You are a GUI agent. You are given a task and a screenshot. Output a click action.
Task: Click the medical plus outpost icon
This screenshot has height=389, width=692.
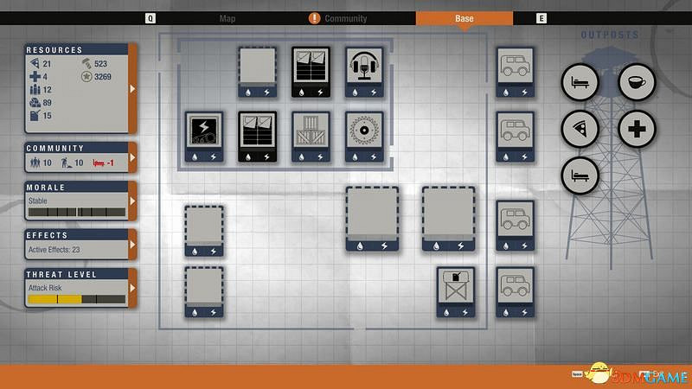pos(637,130)
